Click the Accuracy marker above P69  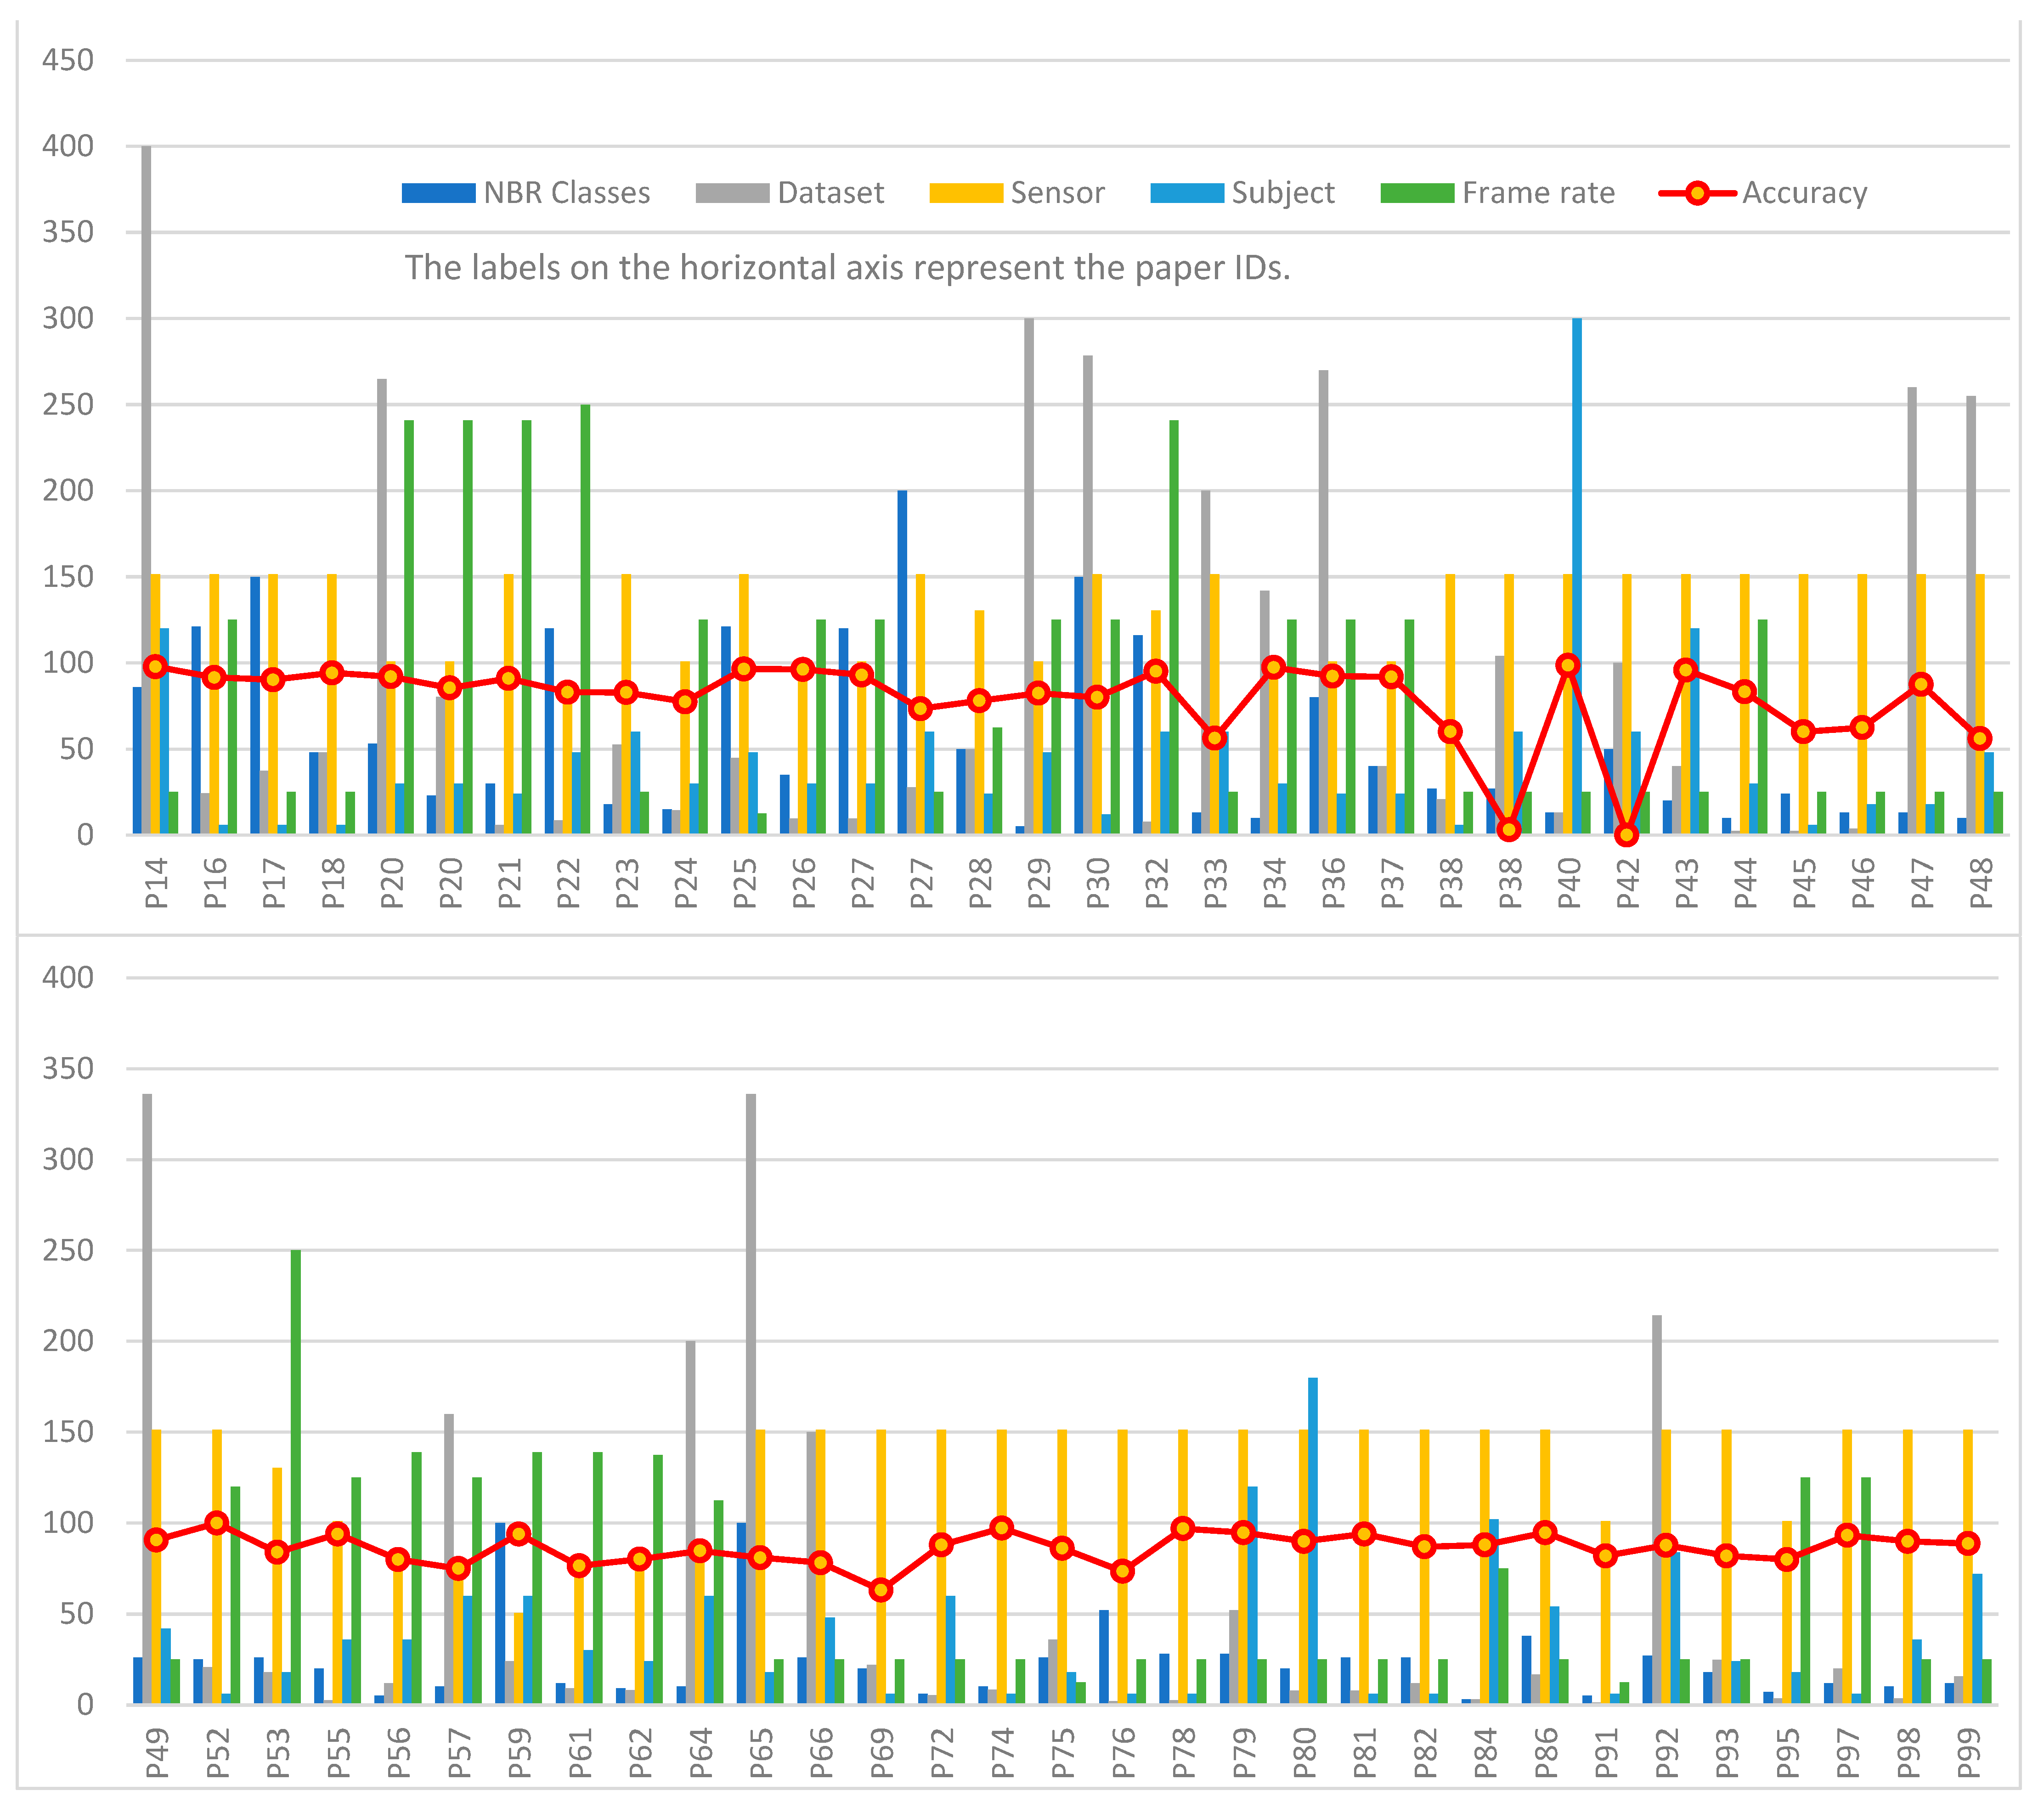tap(881, 1589)
